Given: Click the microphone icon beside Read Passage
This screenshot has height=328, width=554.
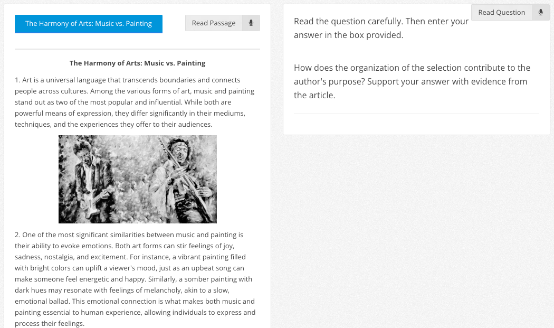Looking at the screenshot, I should 251,23.
